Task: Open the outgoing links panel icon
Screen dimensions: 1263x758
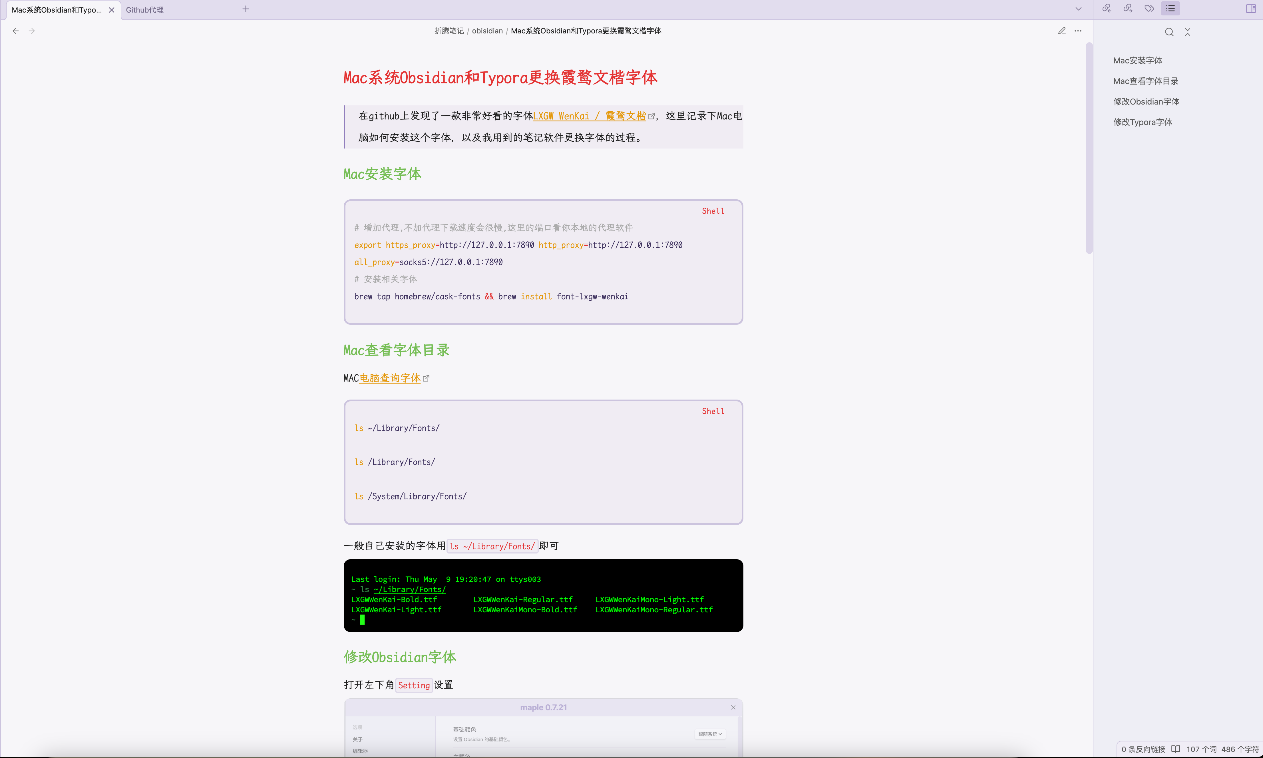Action: coord(1128,9)
